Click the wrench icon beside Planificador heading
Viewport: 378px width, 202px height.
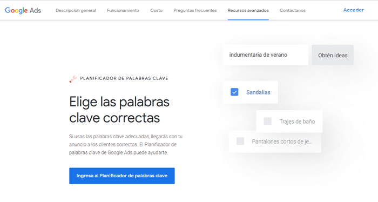coord(73,79)
